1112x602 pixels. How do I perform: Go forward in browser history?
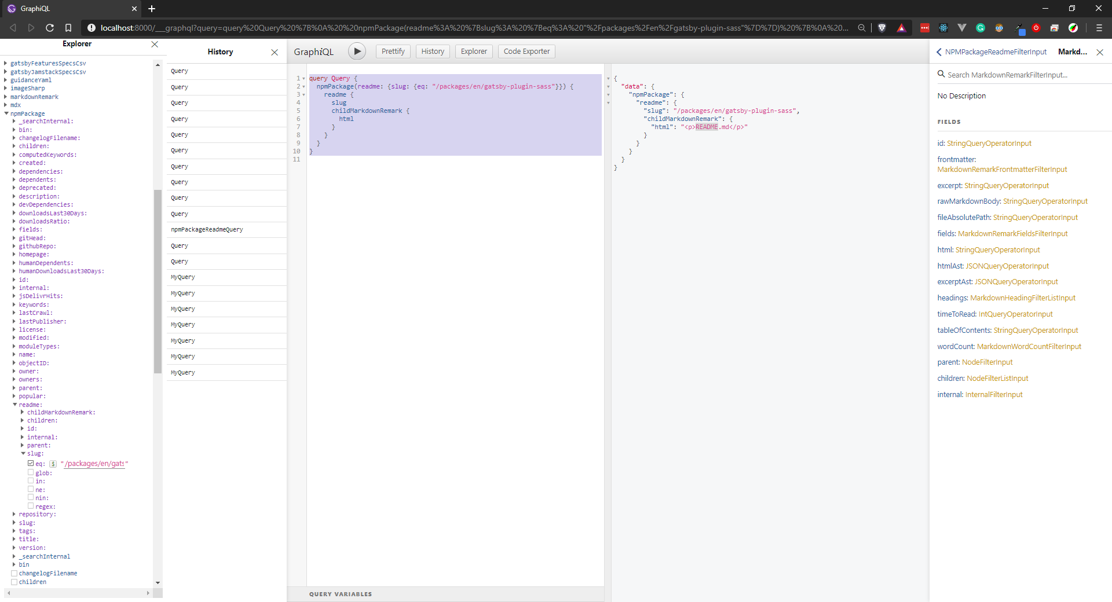click(31, 28)
